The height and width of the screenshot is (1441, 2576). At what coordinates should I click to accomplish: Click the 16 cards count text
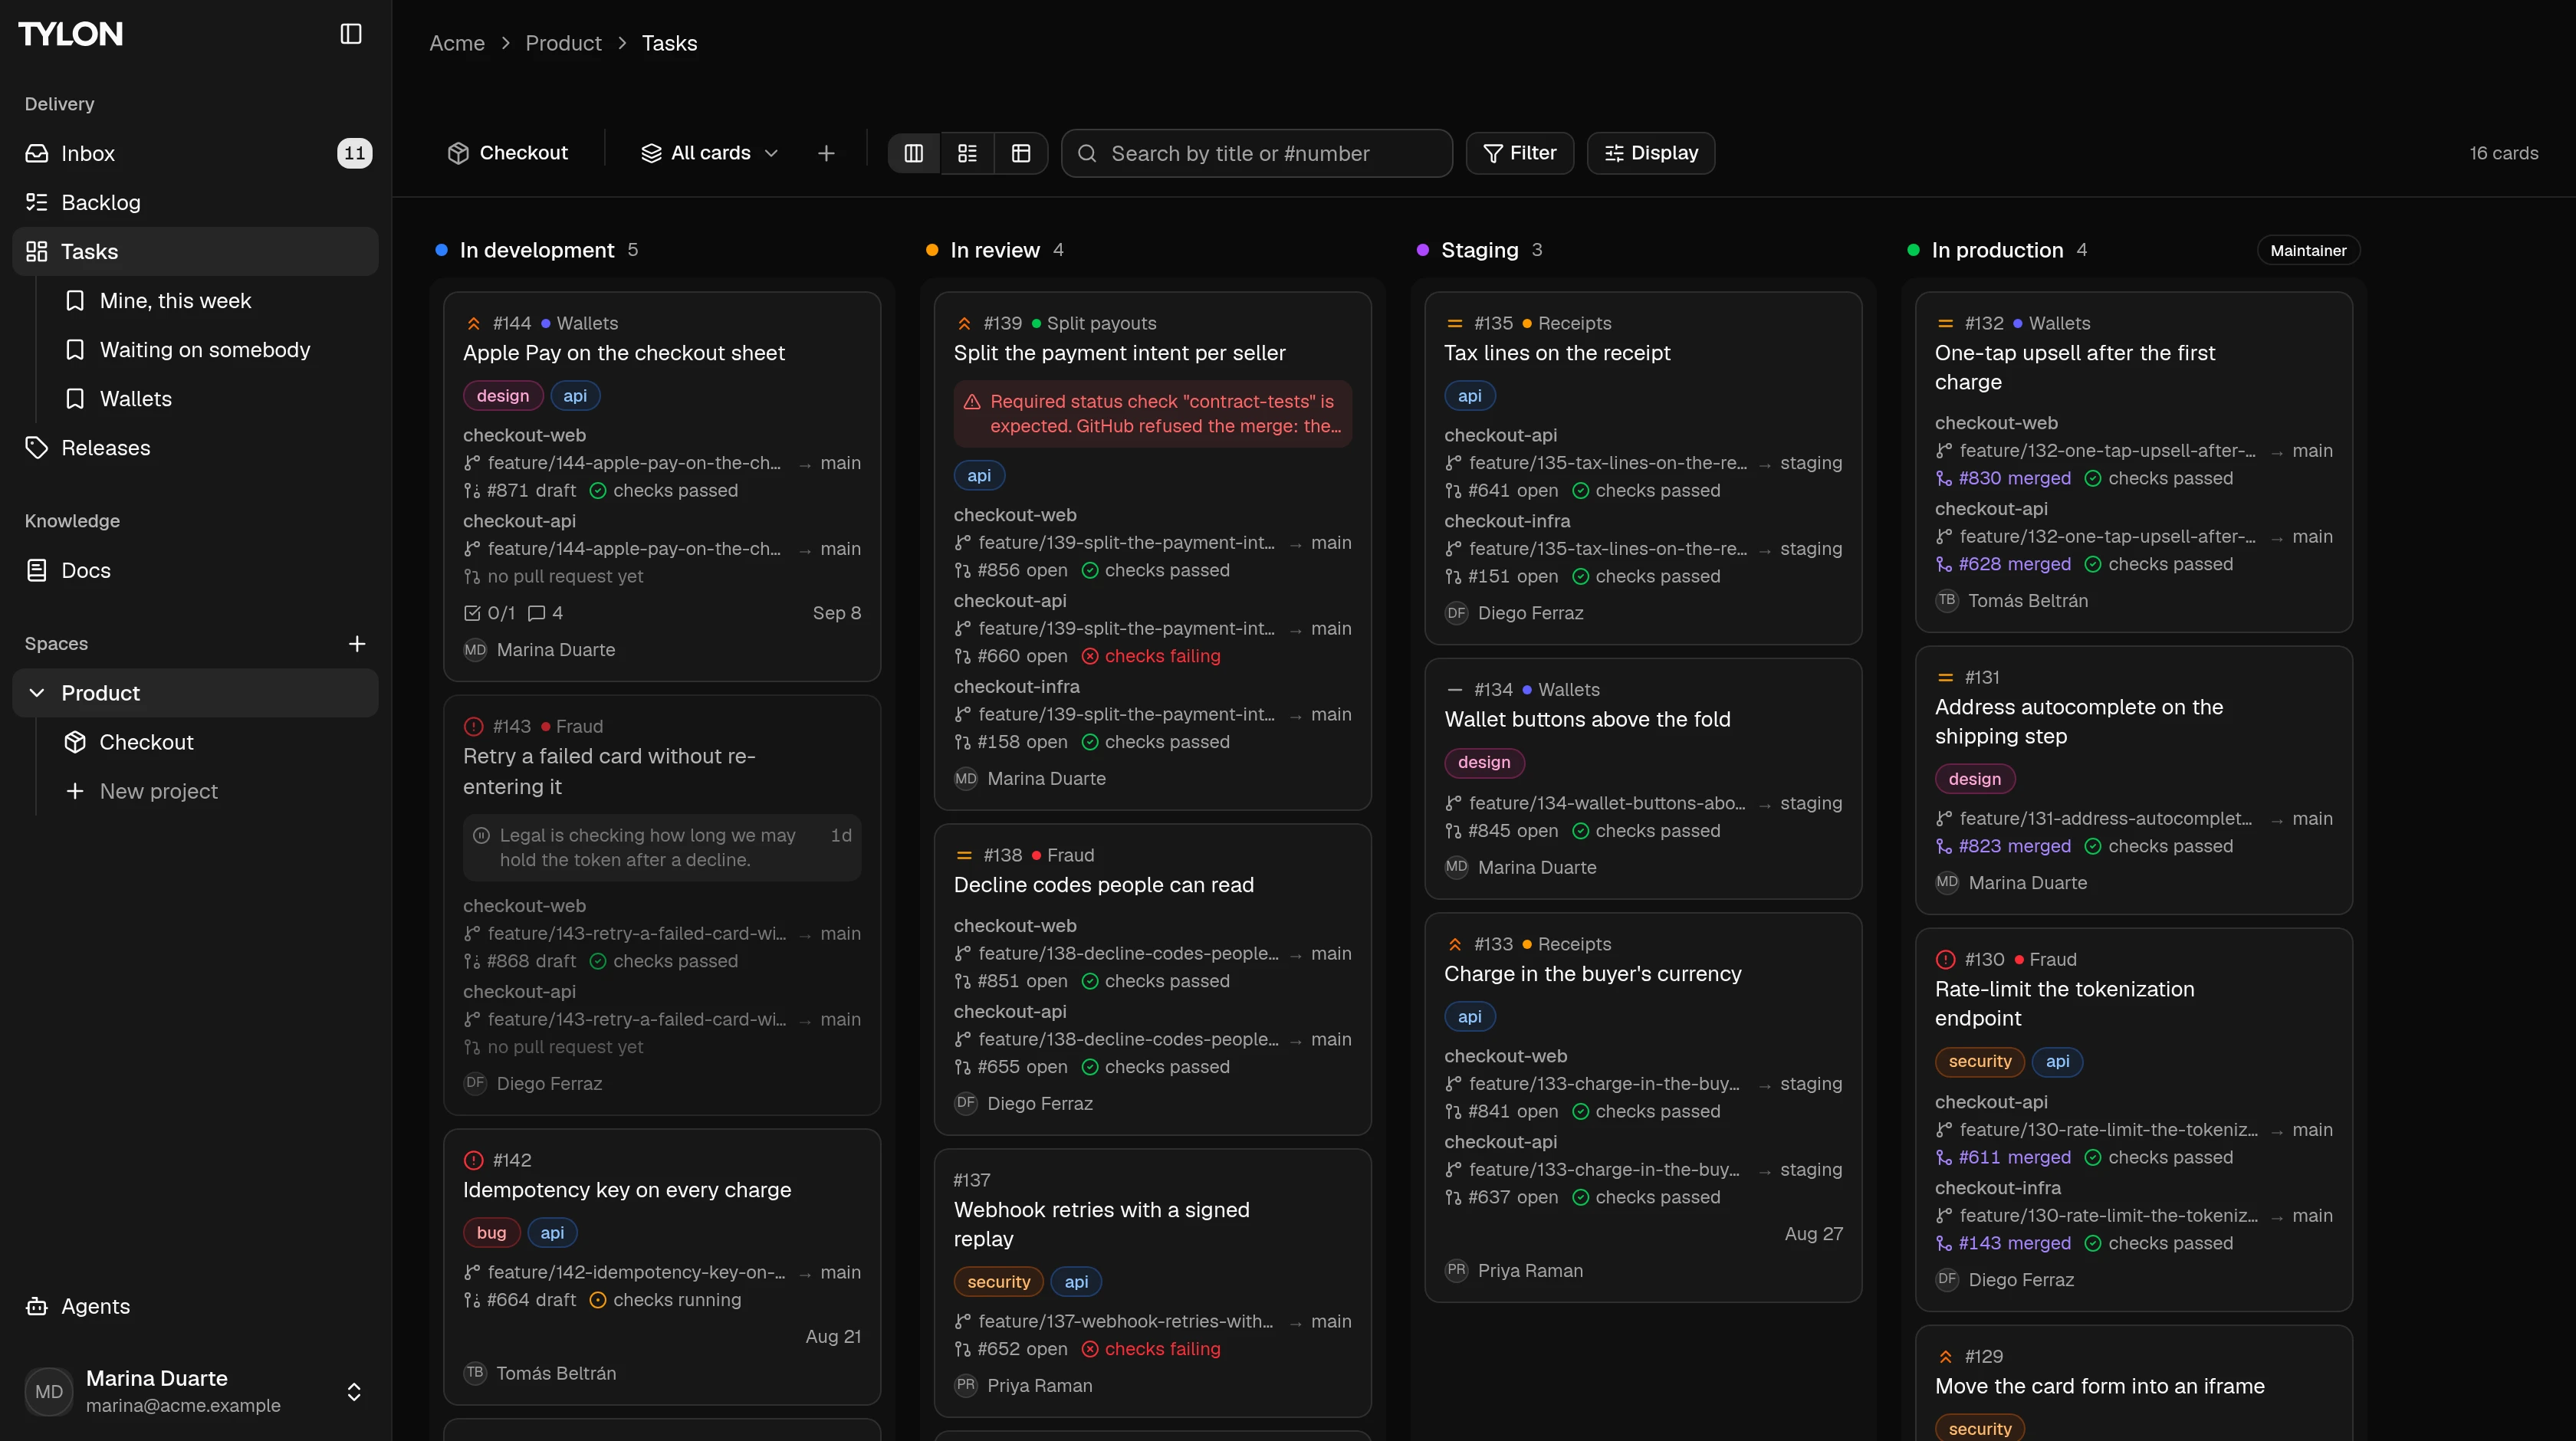tap(2503, 153)
